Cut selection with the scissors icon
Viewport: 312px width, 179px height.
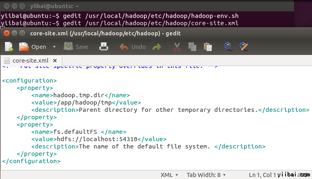click(x=177, y=47)
